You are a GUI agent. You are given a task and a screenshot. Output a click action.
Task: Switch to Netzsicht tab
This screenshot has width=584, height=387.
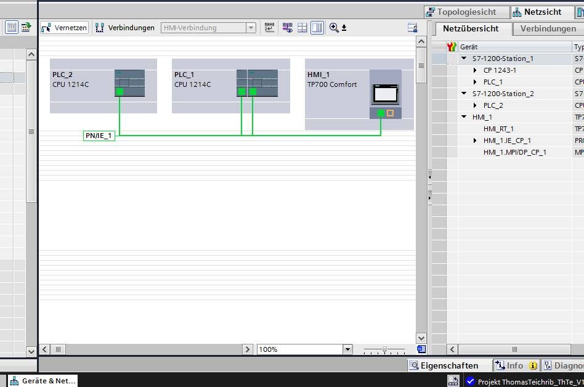(542, 12)
